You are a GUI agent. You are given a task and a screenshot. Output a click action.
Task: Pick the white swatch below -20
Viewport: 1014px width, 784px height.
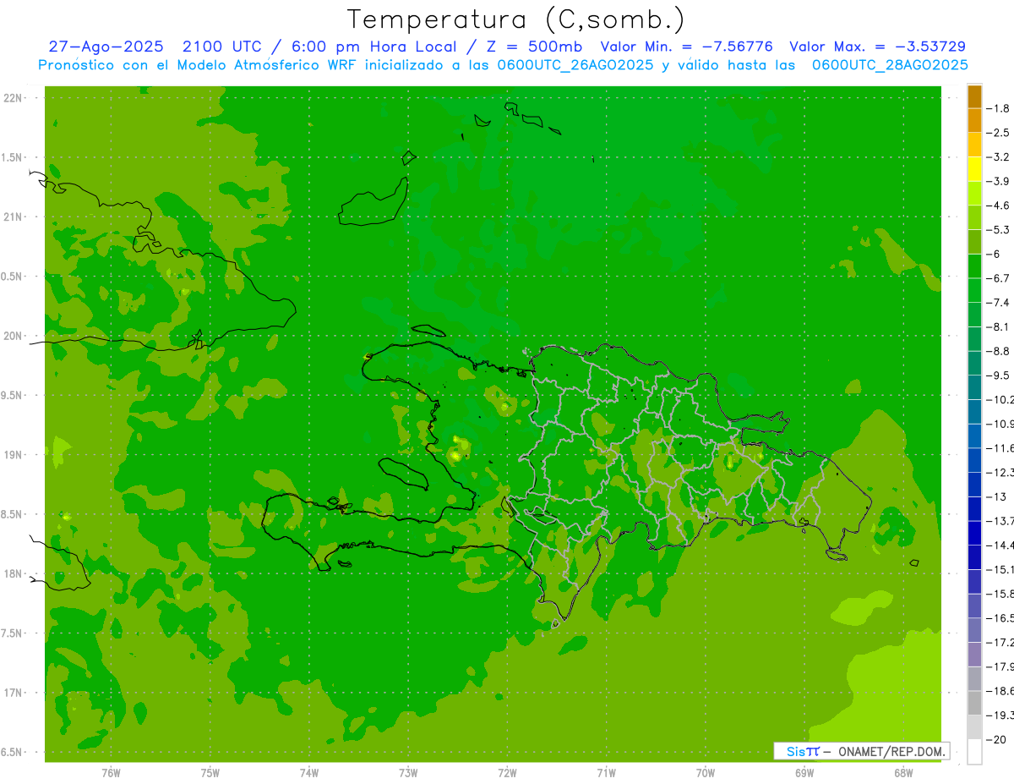[x=974, y=751]
